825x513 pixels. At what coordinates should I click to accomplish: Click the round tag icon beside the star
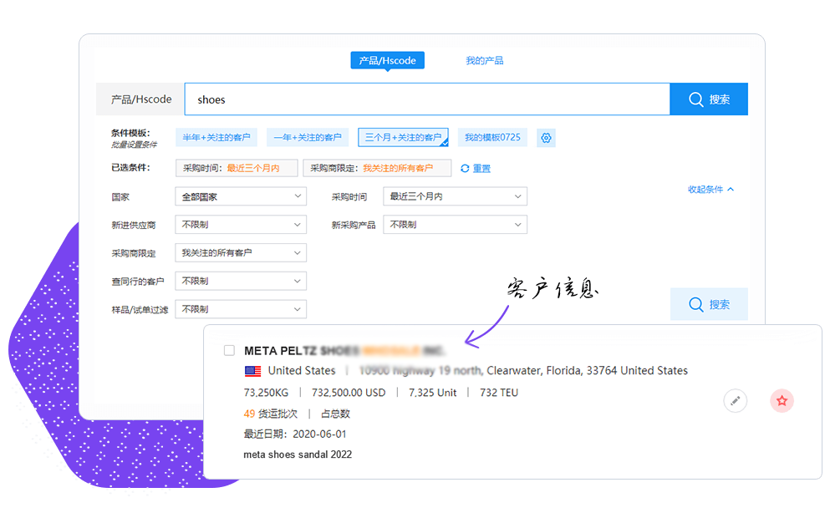[x=736, y=401]
